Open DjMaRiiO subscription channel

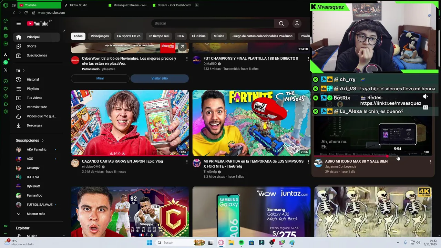coord(36,186)
